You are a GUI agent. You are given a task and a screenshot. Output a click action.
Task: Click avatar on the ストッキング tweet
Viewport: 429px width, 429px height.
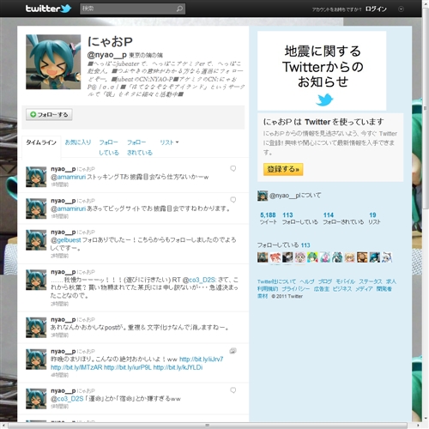coord(36,177)
